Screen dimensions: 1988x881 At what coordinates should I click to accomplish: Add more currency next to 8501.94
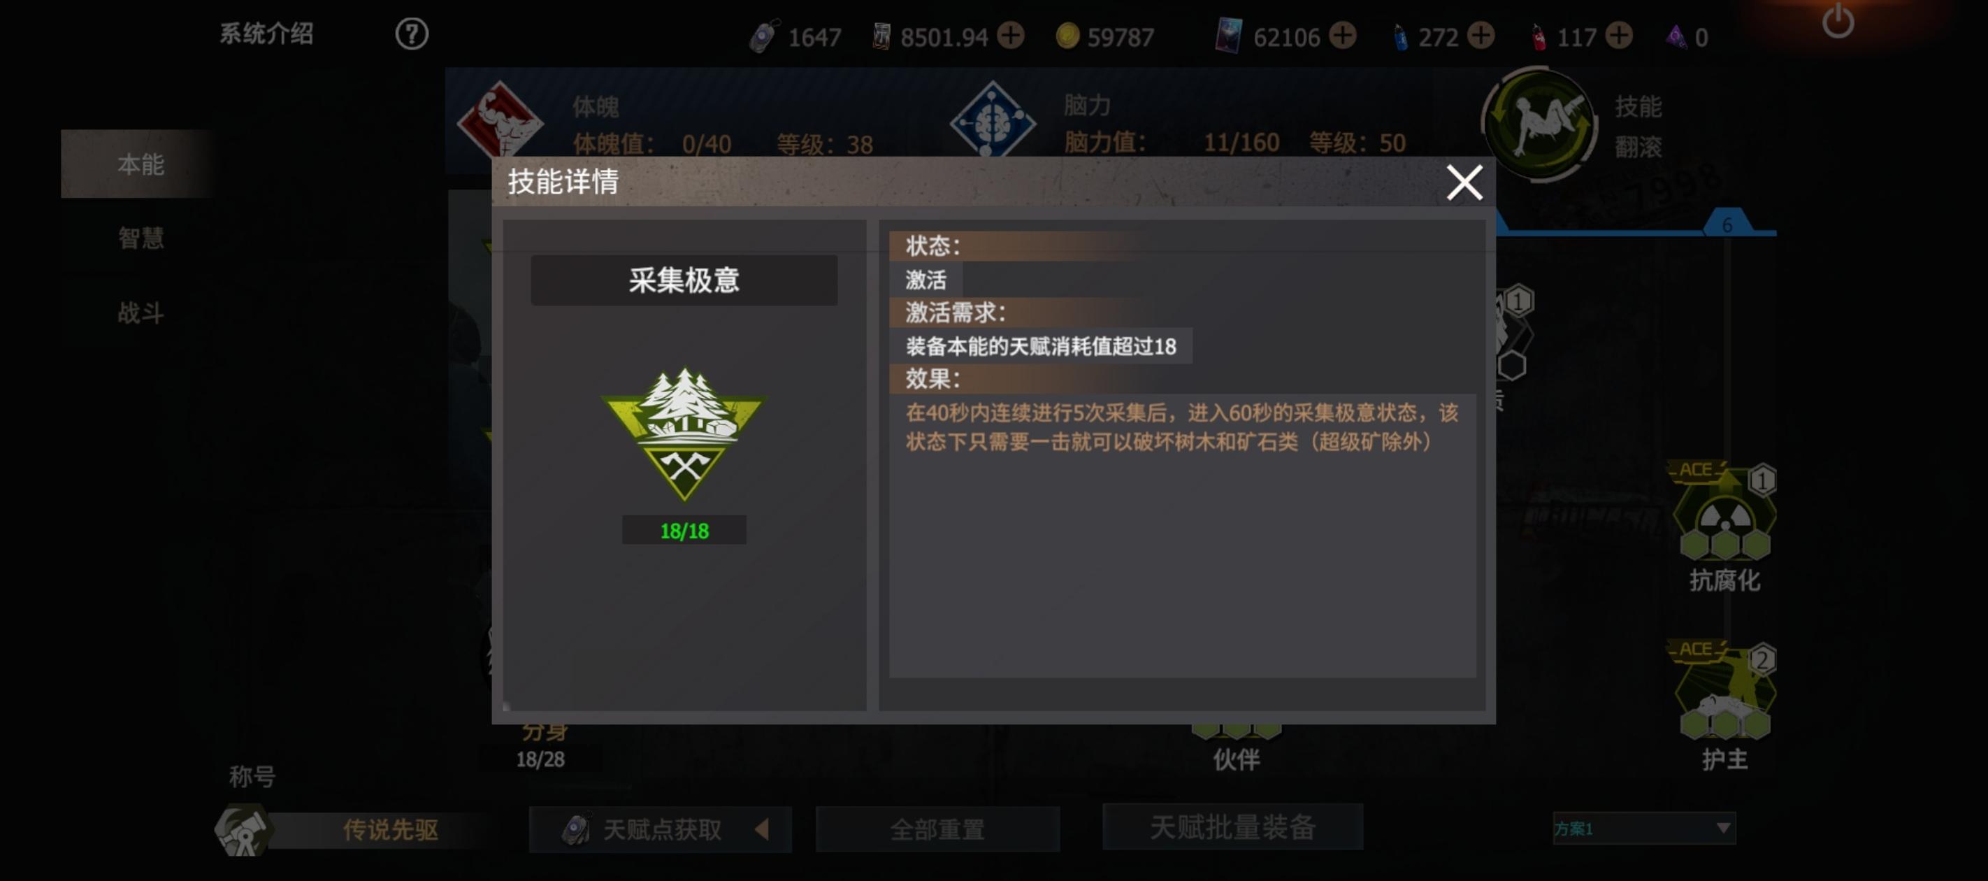coord(1010,36)
